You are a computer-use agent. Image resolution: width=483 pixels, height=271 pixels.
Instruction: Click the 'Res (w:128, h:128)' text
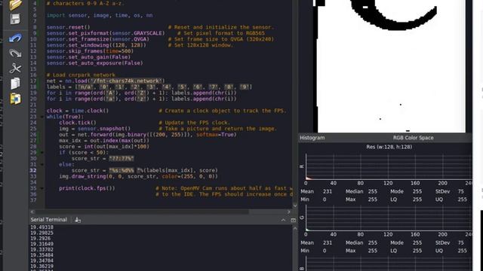[389, 147]
